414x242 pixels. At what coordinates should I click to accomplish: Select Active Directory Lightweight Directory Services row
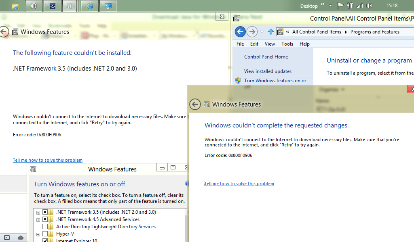click(106, 226)
